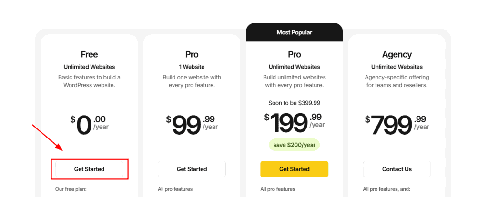Click the red arrow annotation

pyautogui.click(x=48, y=138)
